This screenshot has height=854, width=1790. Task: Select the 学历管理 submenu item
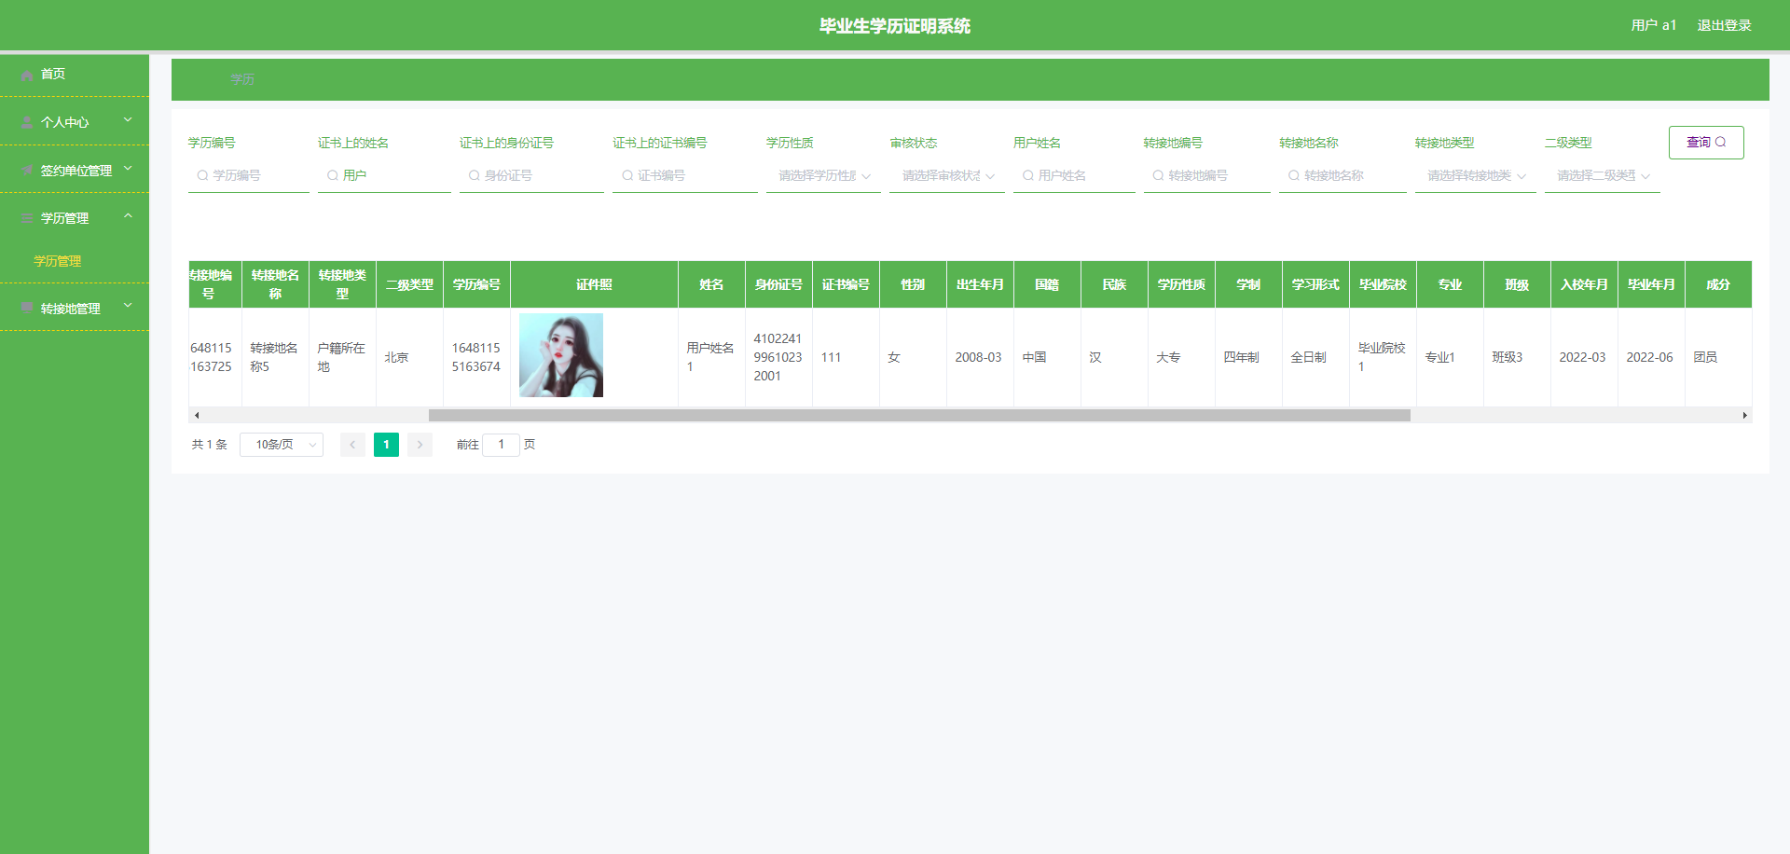[58, 261]
